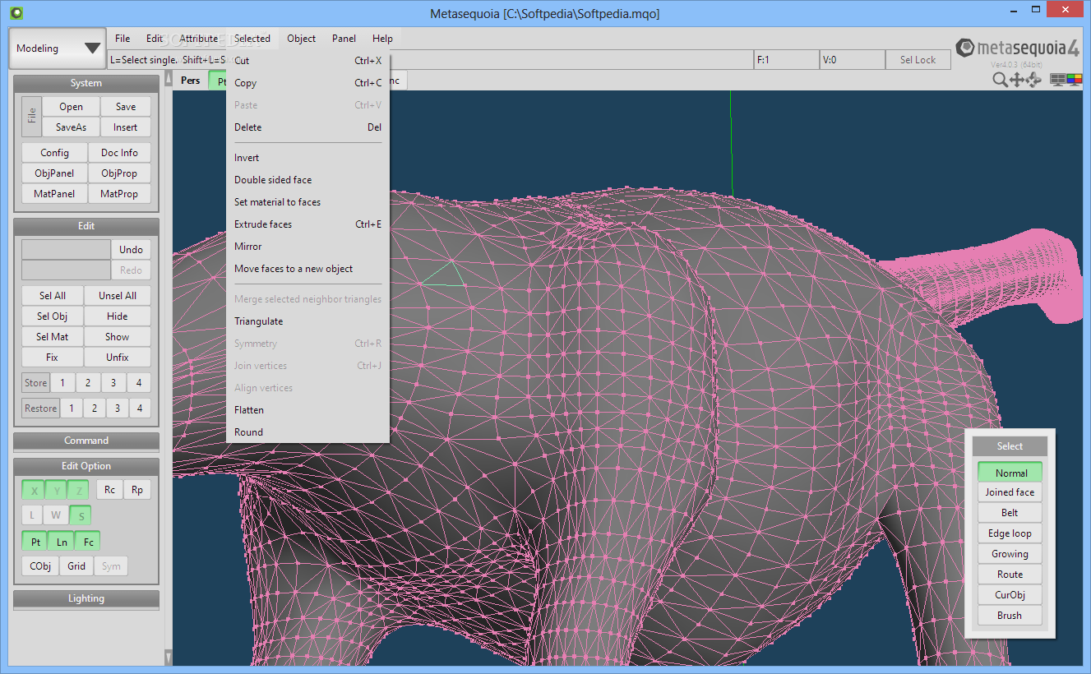Click the Sel Lock button
1091x674 pixels.
tap(918, 60)
